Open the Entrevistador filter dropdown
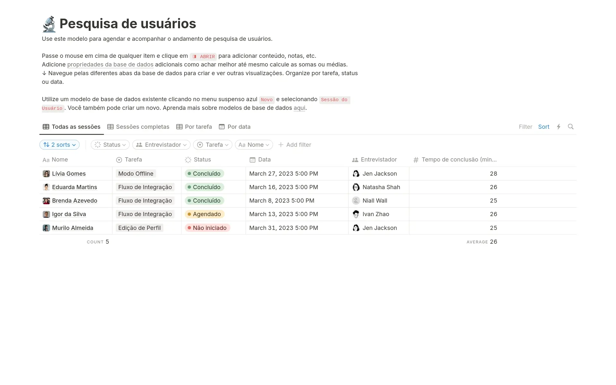 point(161,144)
